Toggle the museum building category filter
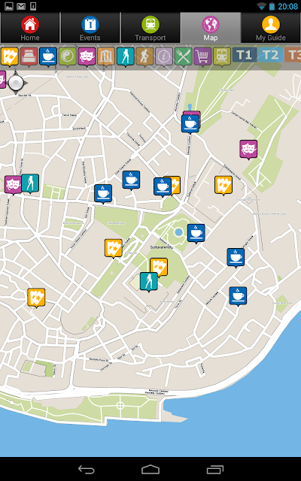This screenshot has height=481, width=301. 106,57
